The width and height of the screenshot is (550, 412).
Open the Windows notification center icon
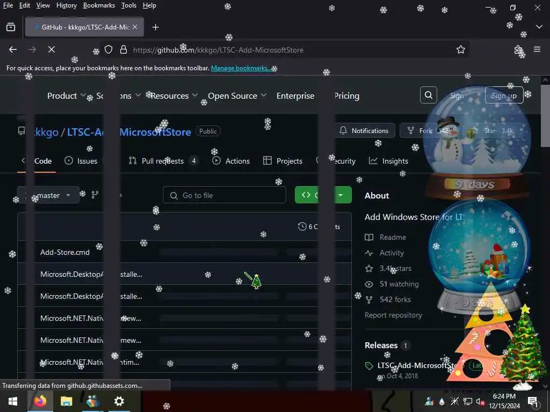coord(532,401)
